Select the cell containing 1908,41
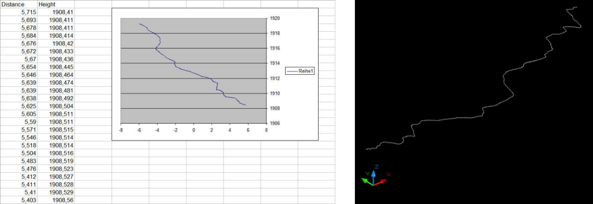This screenshot has width=593, height=204. click(x=56, y=12)
